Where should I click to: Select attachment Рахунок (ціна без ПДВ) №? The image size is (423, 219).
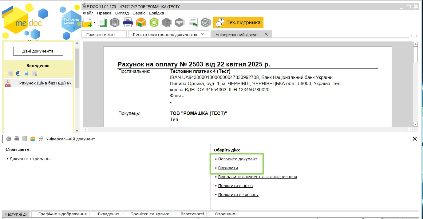(38, 83)
